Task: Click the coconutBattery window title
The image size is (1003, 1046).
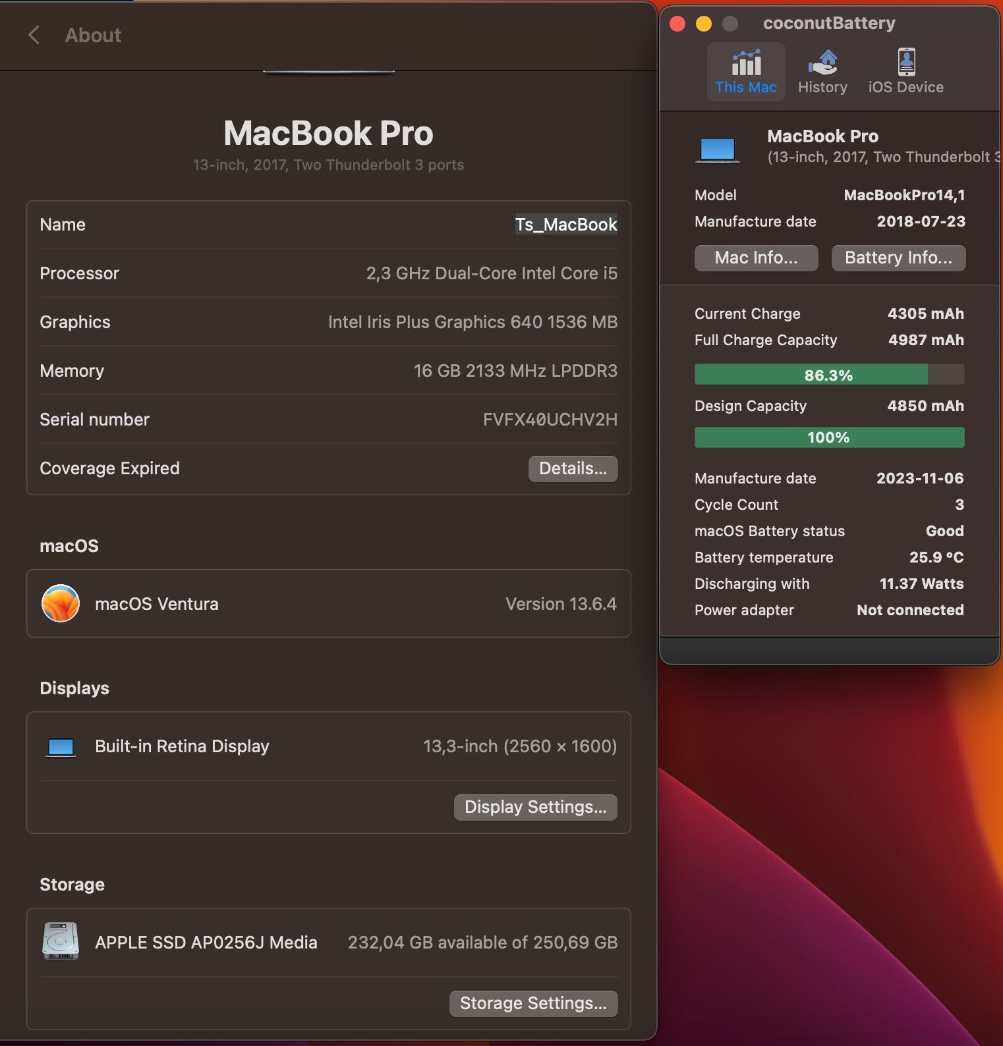Action: (x=829, y=24)
